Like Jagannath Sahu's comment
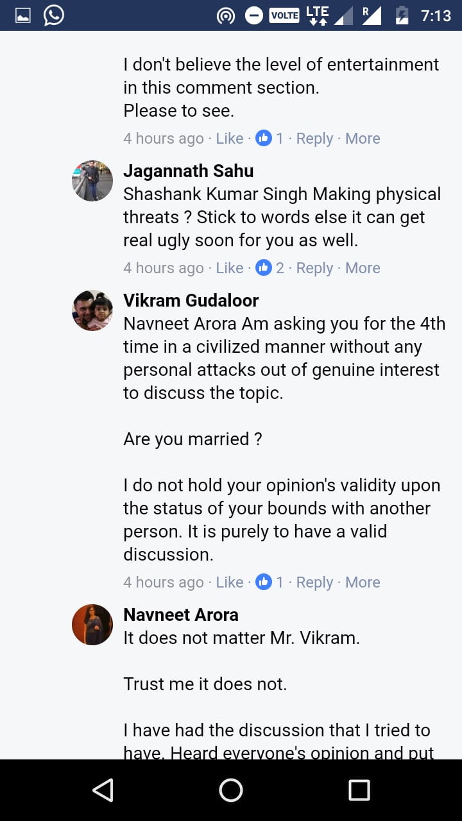Image resolution: width=462 pixels, height=821 pixels. (x=229, y=267)
